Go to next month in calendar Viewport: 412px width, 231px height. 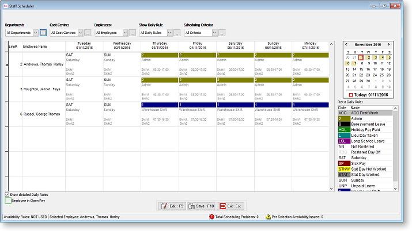392,44
